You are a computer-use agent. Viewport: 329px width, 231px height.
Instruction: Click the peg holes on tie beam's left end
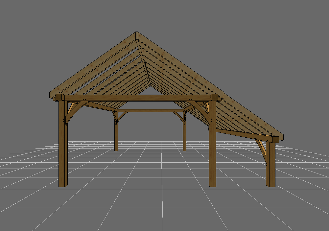click(84, 99)
